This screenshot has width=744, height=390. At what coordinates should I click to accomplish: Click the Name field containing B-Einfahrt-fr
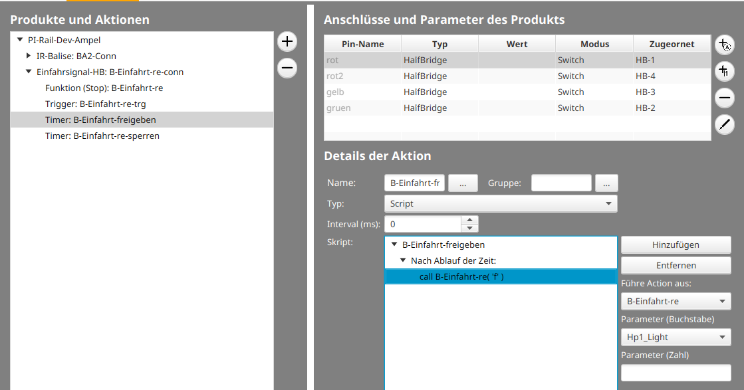(414, 183)
